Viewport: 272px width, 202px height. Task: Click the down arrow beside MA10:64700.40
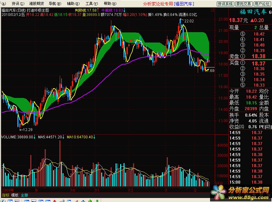94,137
